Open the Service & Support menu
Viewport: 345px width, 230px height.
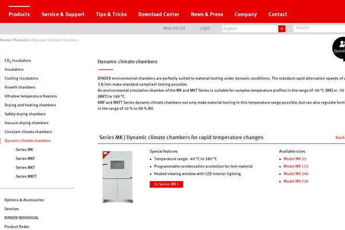click(63, 14)
